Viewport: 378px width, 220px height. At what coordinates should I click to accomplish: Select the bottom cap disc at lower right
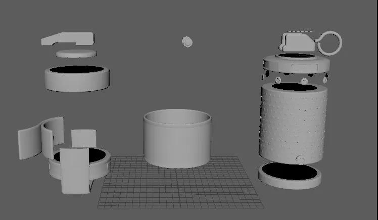pos(290,175)
